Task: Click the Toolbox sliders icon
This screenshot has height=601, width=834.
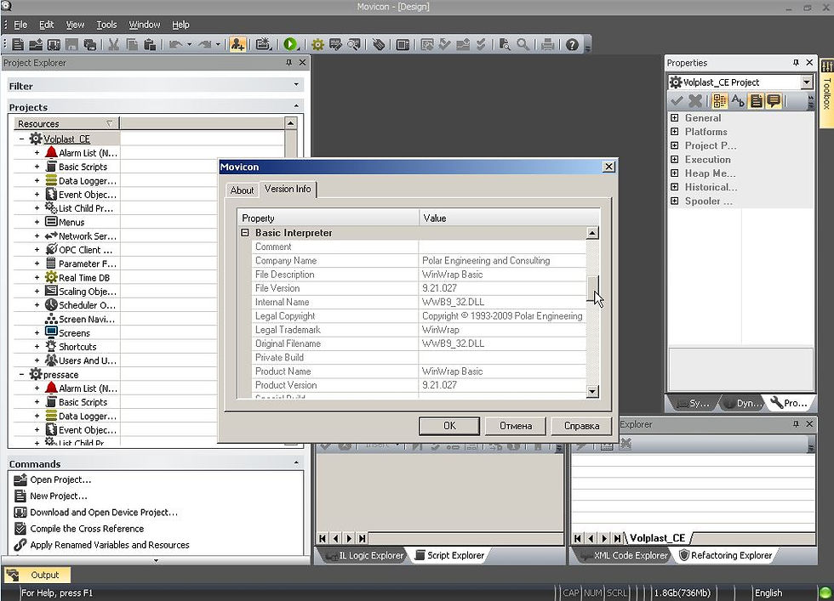Action: [827, 66]
